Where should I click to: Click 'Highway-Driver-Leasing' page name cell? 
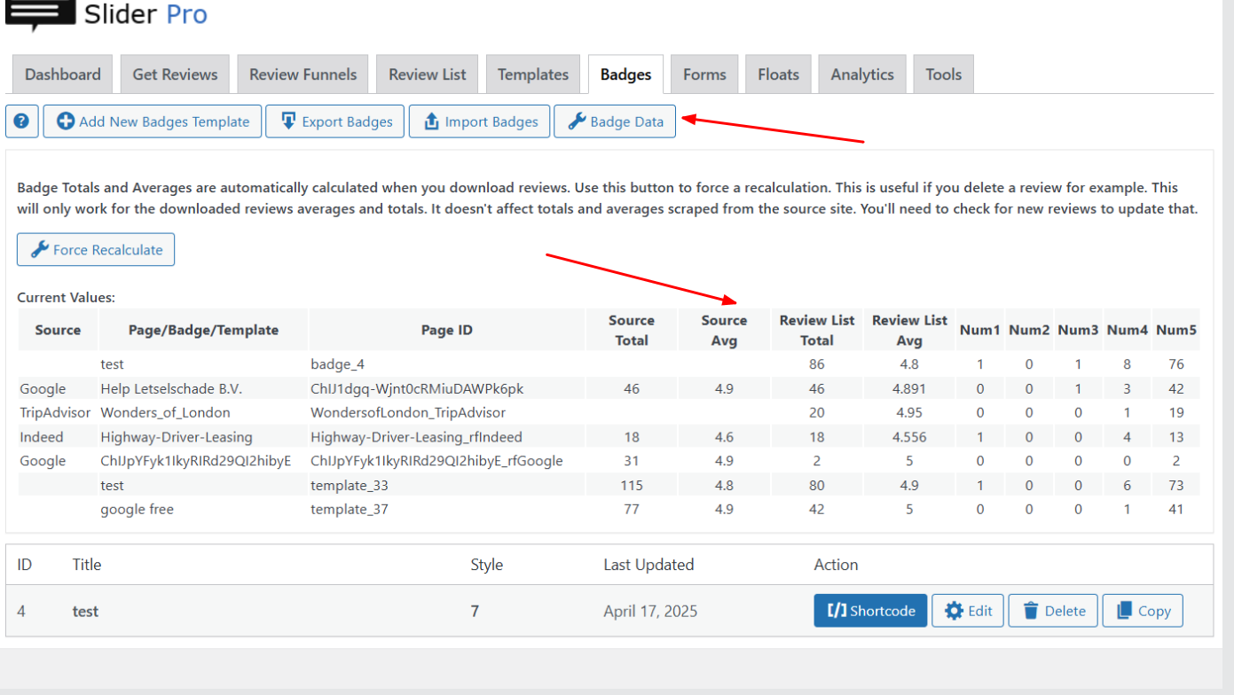tap(177, 436)
